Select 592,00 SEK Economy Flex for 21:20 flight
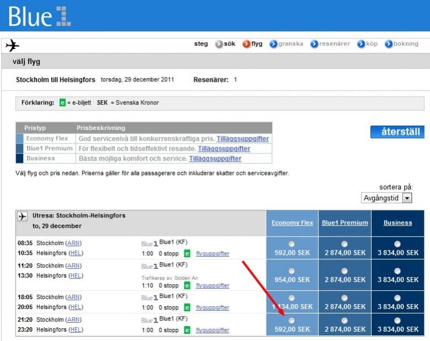Image resolution: width=430 pixels, height=341 pixels. coord(291,320)
